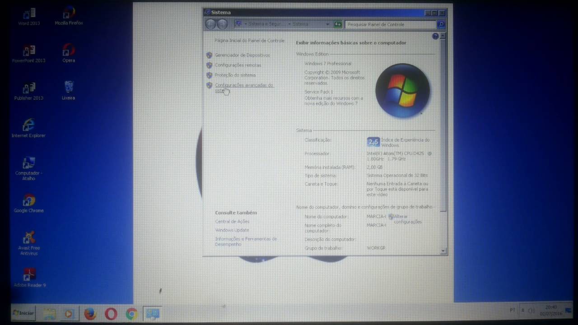Click the taskbar clock showing 20:40
Viewport: 578px width, 325px height.
[551, 310]
